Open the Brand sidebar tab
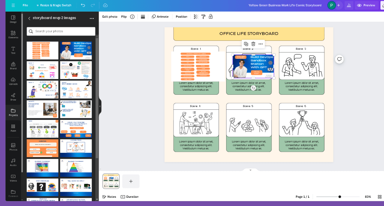Screen dimensions: 384x206 point(13,66)
